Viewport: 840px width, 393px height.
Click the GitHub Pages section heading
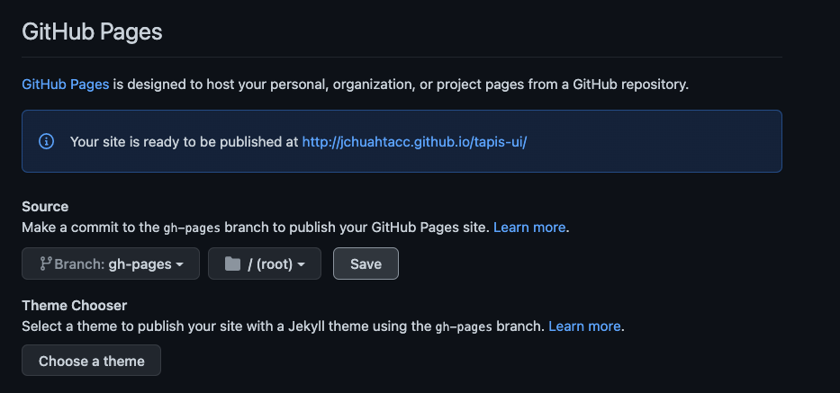coord(92,32)
